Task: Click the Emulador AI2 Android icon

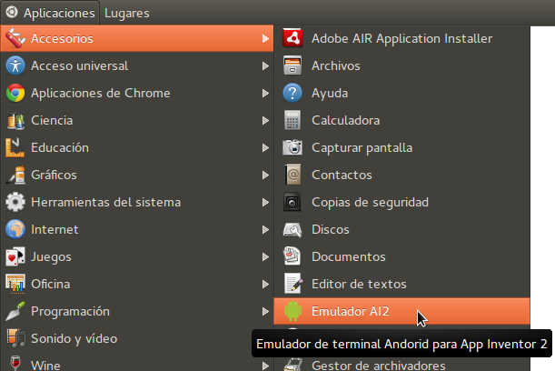Action: click(x=292, y=311)
